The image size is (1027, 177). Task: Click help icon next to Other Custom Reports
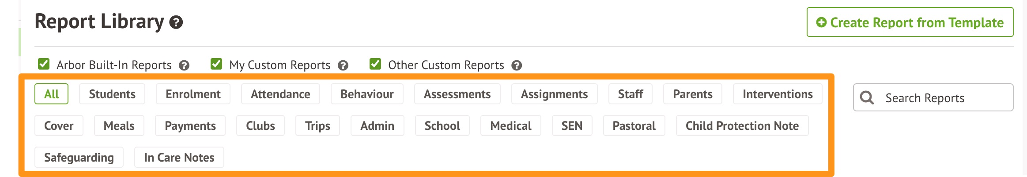pos(517,66)
